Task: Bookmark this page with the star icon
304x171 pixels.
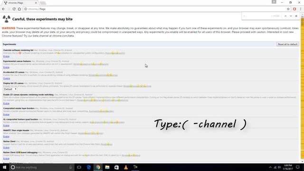Action: (288, 9)
